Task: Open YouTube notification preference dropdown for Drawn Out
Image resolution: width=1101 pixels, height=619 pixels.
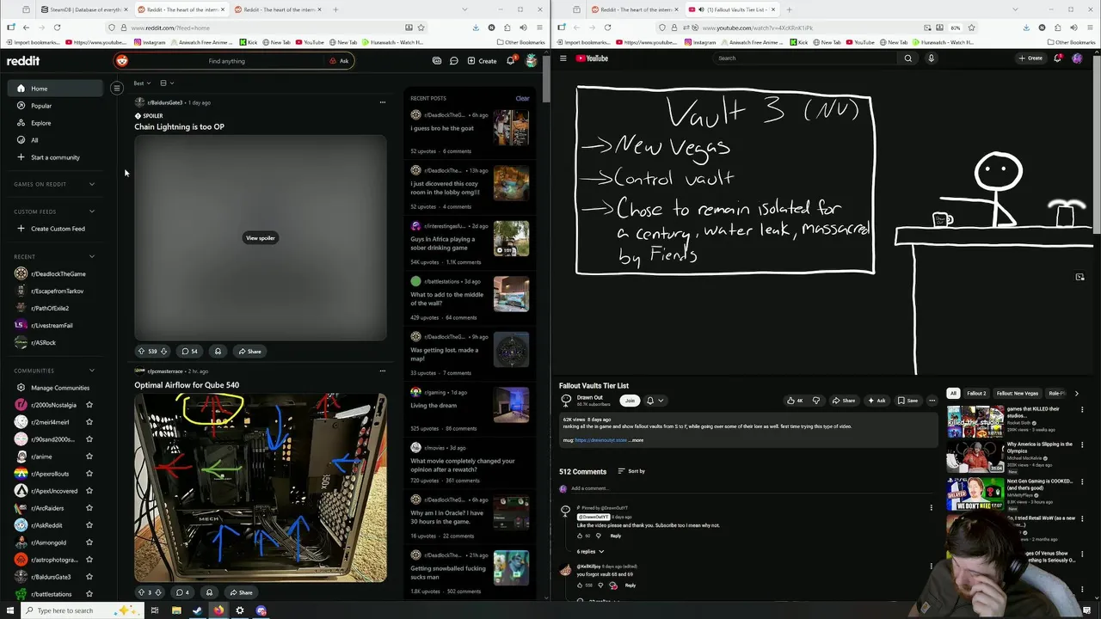Action: [x=654, y=401]
